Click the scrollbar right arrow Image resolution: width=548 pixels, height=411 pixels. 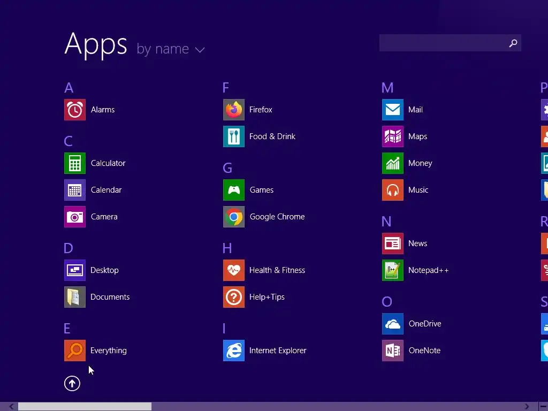coord(527,407)
